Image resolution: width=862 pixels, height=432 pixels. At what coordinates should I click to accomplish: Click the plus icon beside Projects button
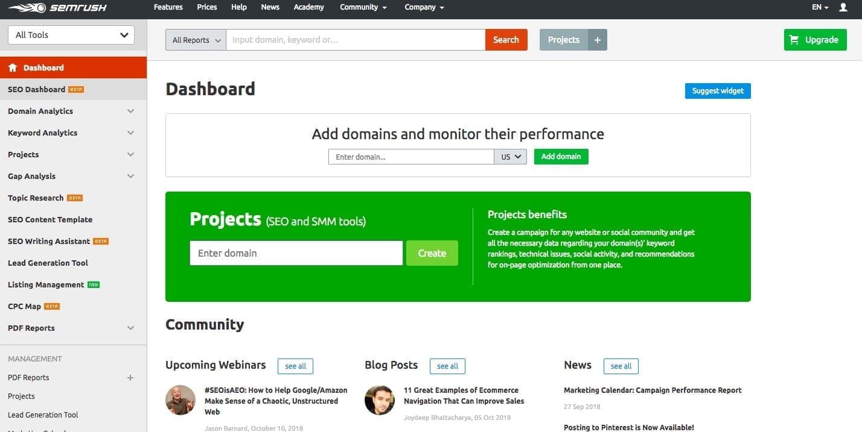[x=598, y=40]
